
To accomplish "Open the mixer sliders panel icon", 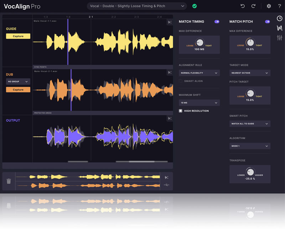I will tap(280, 38).
